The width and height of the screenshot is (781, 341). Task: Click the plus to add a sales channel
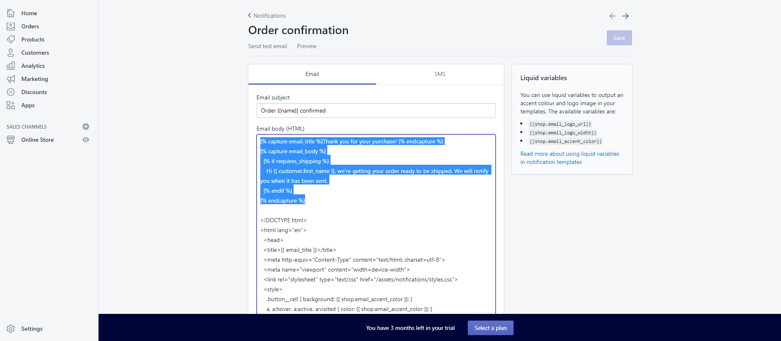[x=86, y=127]
